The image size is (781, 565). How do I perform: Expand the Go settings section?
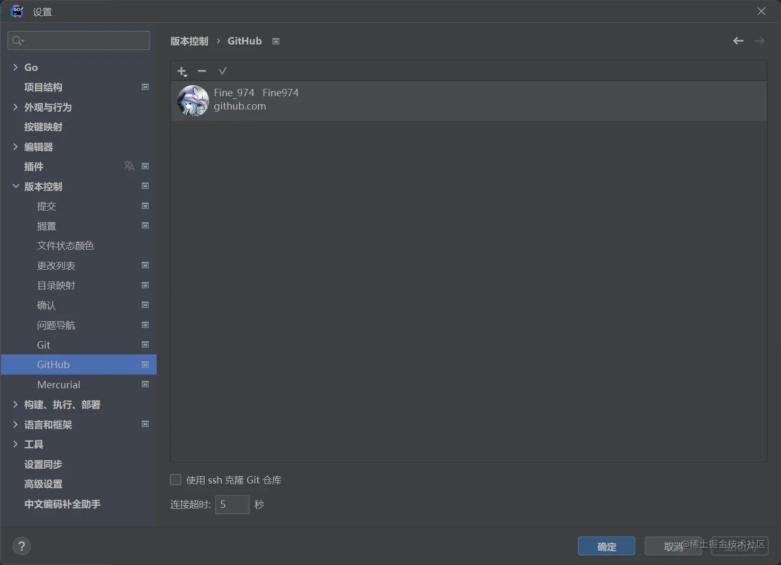[x=15, y=67]
